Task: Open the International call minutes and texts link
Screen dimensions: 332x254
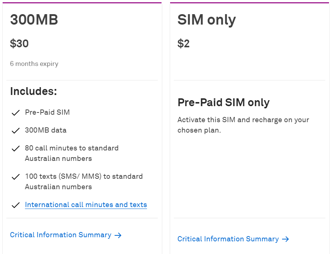Action: [86, 205]
